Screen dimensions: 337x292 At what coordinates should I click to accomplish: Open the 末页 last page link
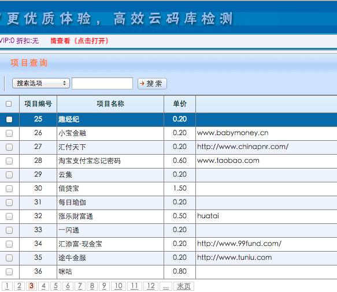click(184, 286)
